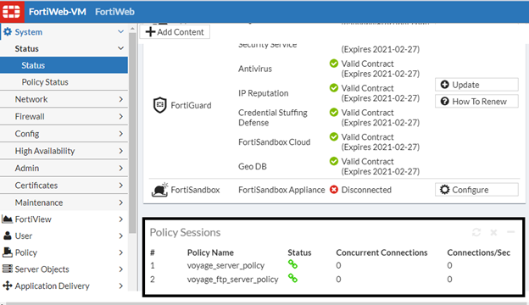
Task: Click the Policy Sessions widget title
Action: (185, 232)
